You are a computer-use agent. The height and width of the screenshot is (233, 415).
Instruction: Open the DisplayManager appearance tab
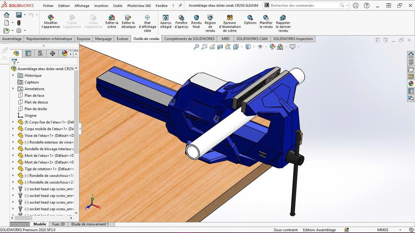tap(64, 53)
